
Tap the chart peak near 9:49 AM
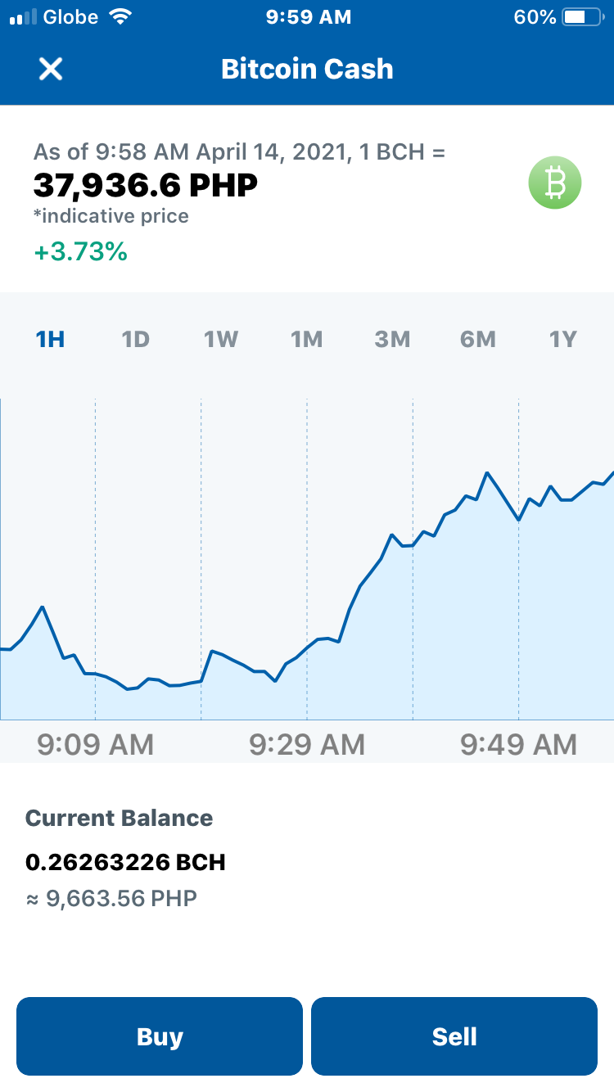coord(487,473)
